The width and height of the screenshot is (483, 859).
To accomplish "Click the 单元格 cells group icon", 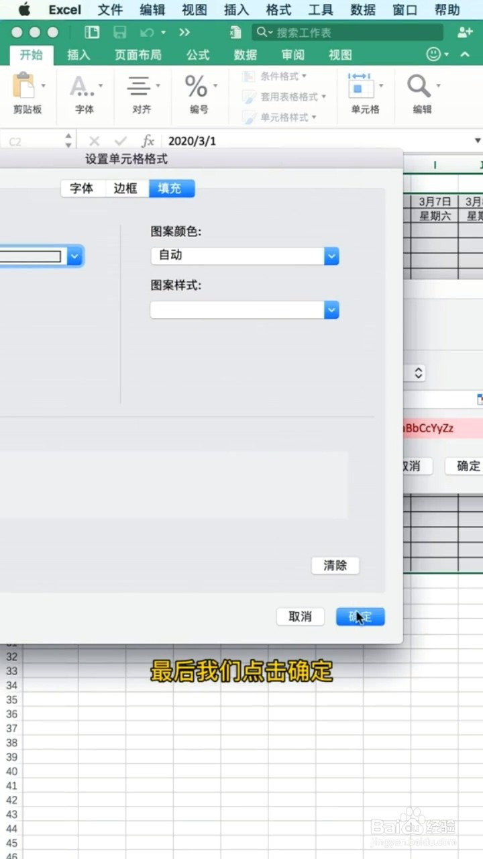I will click(x=361, y=86).
